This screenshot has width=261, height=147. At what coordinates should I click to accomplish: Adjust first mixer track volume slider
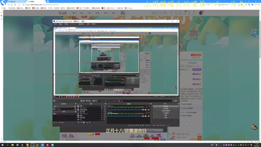126,110
